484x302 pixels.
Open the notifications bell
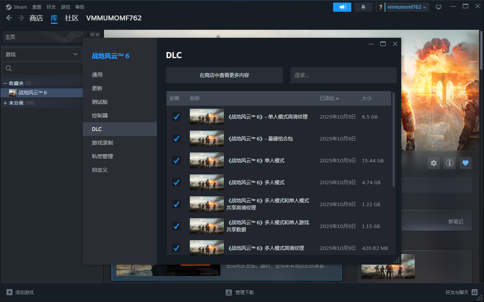(x=363, y=7)
